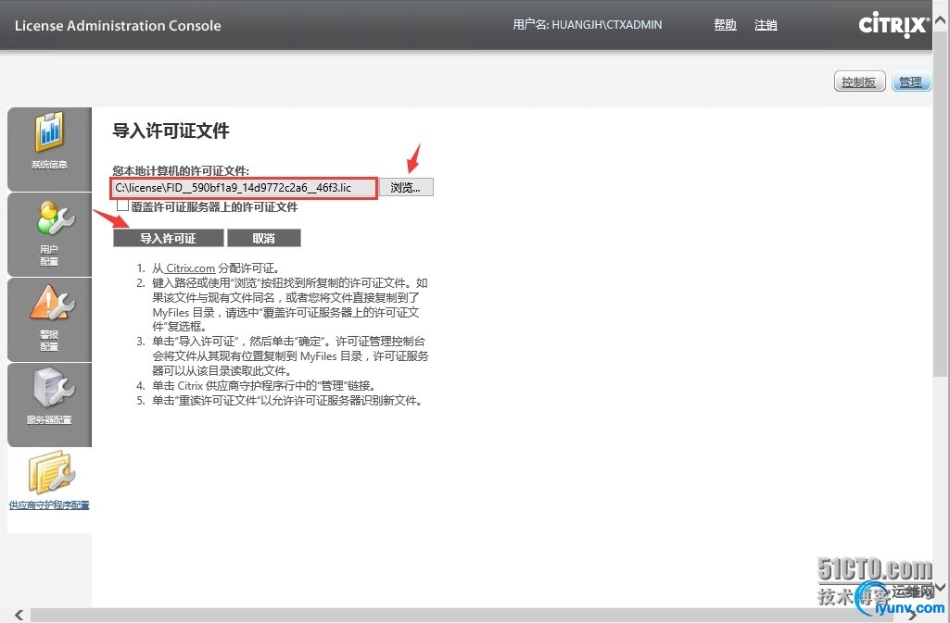This screenshot has height=623, width=950.
Task: Click the license file path input field
Action: [x=244, y=188]
